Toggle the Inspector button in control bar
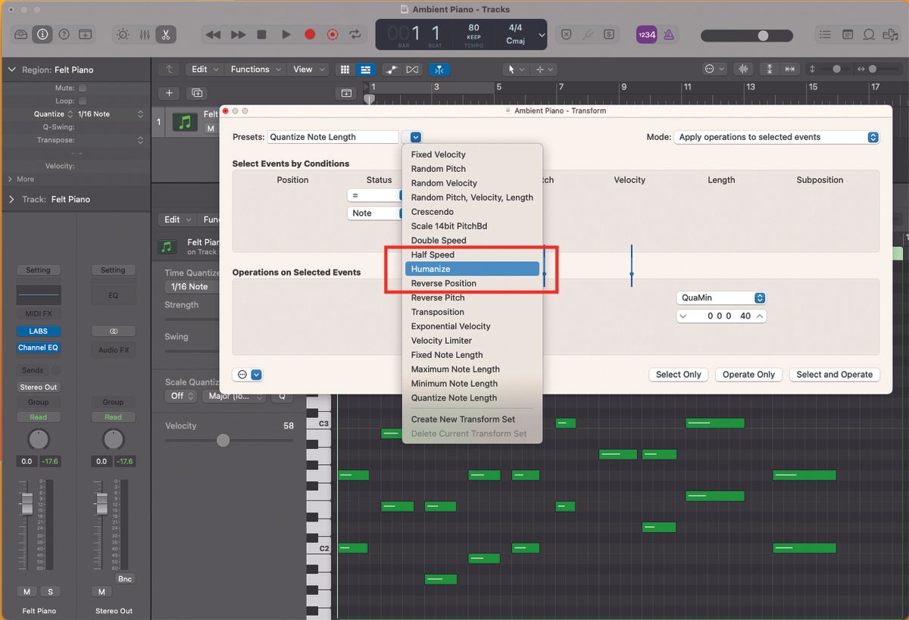Viewport: 909px width, 620px height. [x=42, y=34]
